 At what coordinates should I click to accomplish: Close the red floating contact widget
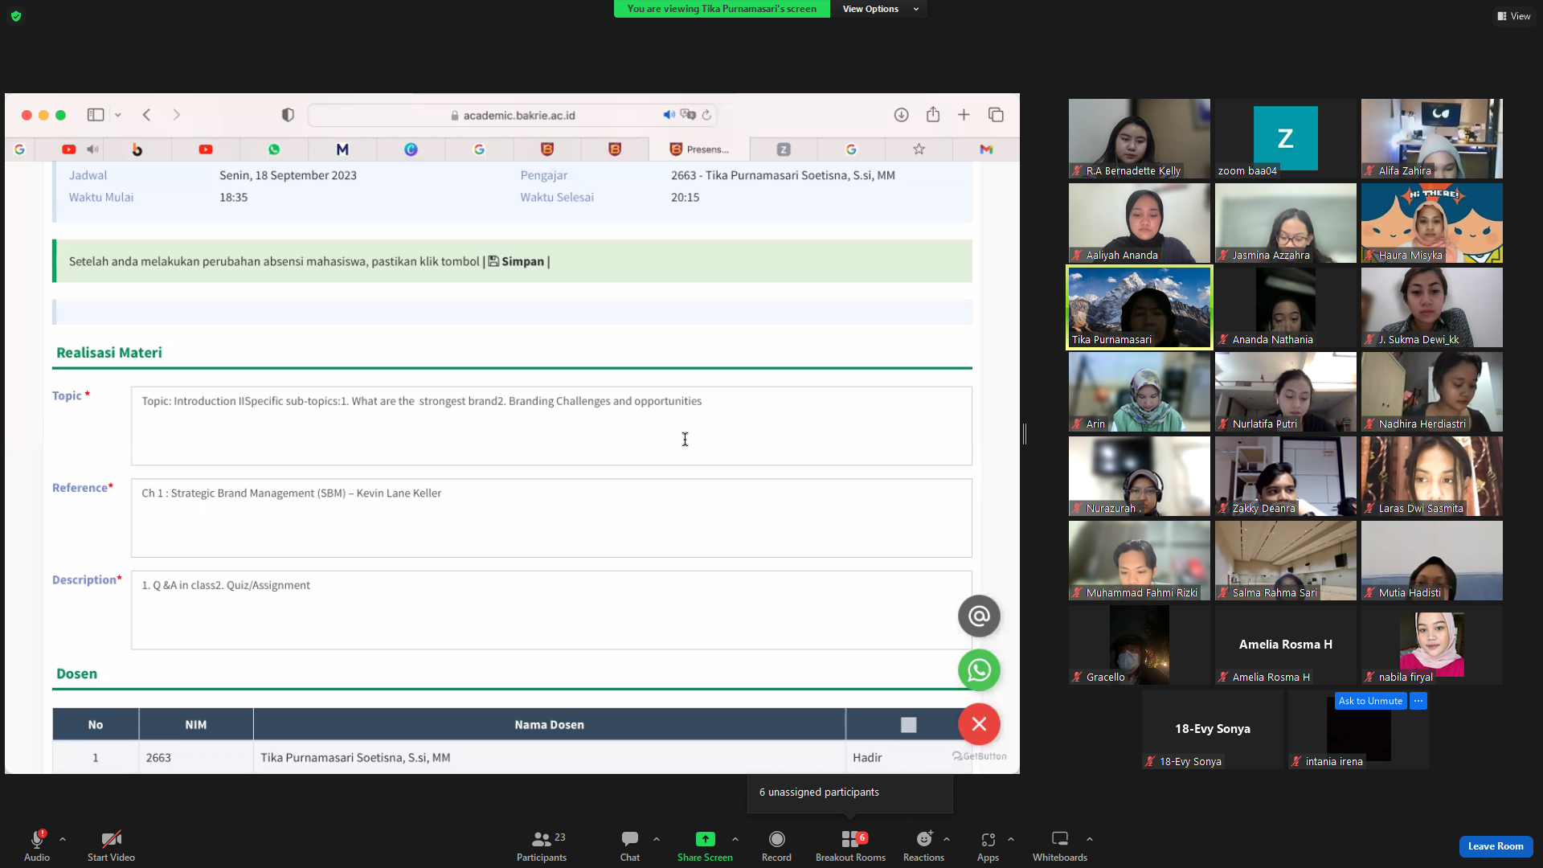click(979, 724)
